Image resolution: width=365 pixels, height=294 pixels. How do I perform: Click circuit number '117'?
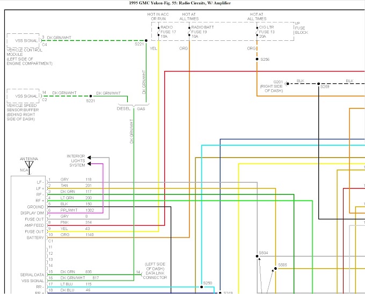click(89, 192)
